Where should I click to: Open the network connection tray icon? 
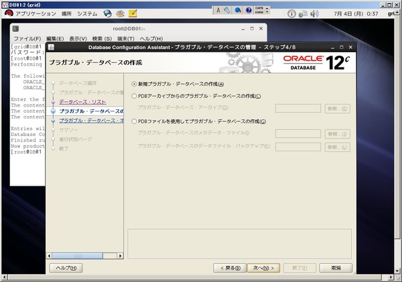[x=303, y=13]
